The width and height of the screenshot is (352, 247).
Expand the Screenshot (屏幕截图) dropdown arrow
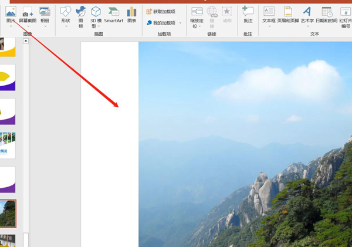(28, 26)
